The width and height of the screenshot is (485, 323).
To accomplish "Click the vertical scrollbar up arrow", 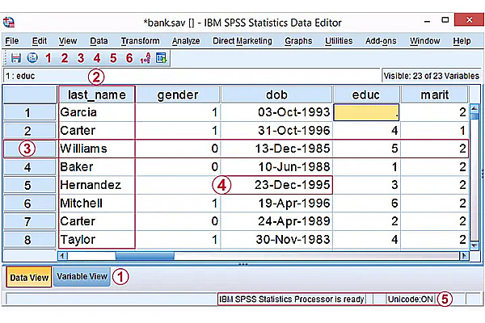I will coord(474,108).
